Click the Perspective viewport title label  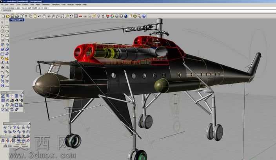coord(17,20)
